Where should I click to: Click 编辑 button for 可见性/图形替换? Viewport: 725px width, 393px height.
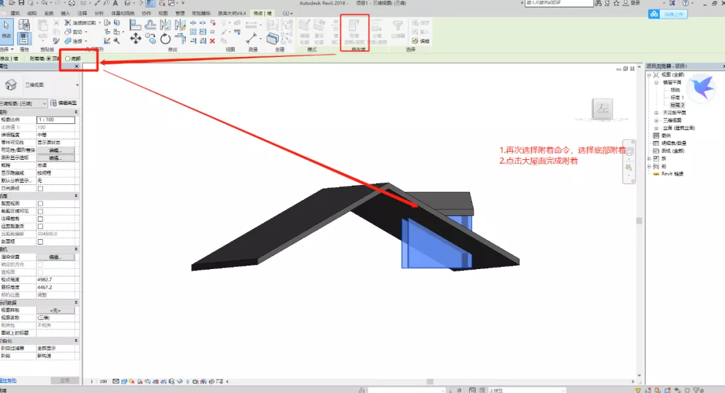point(56,150)
